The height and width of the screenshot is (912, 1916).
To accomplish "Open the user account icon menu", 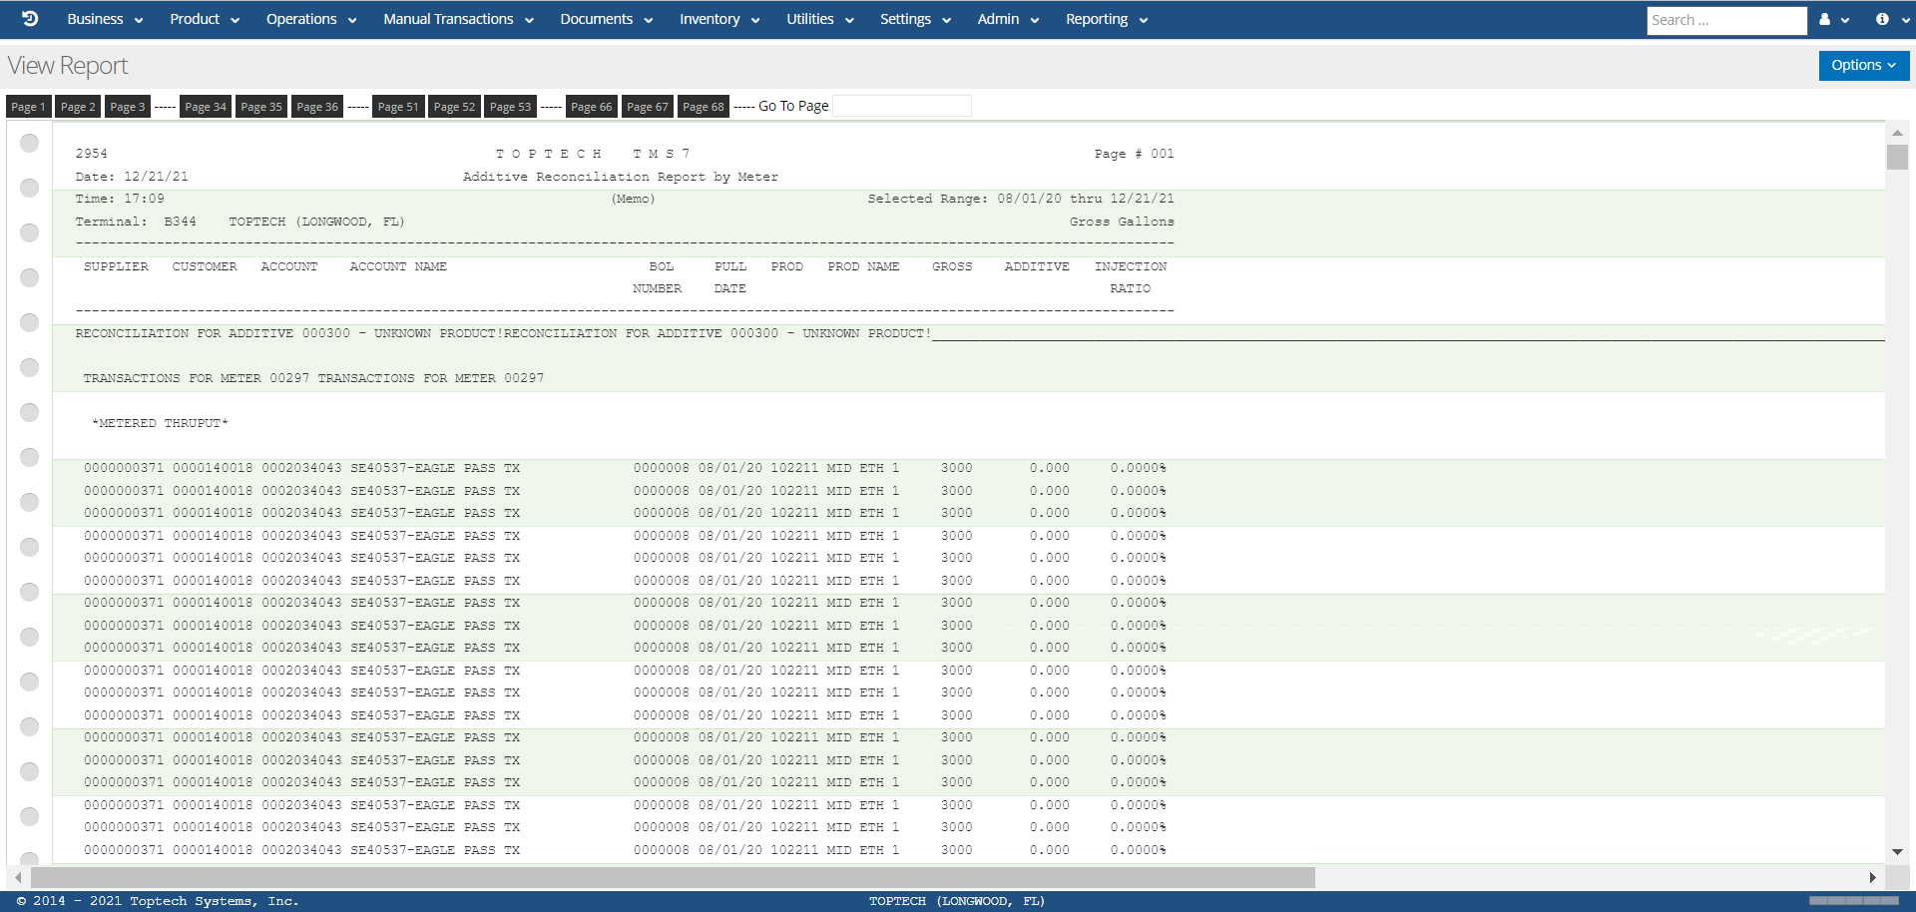I will click(x=1834, y=19).
